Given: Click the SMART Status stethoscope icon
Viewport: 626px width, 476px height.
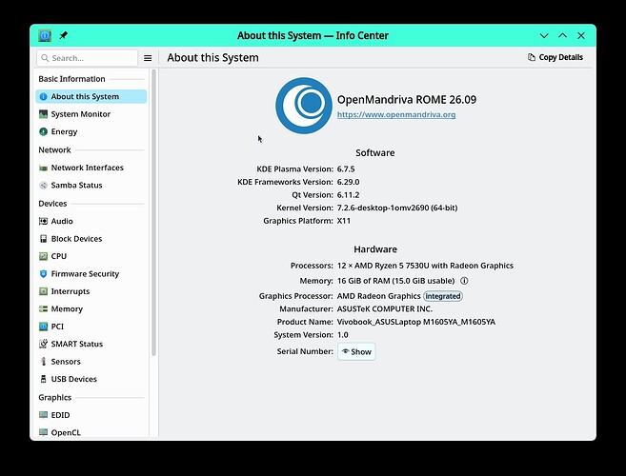Looking at the screenshot, I should click(43, 344).
